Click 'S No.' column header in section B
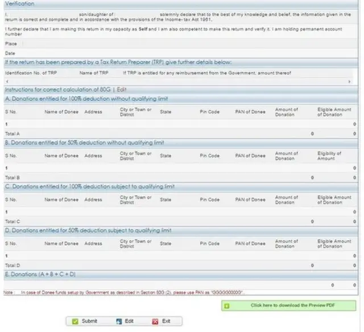 11,156
